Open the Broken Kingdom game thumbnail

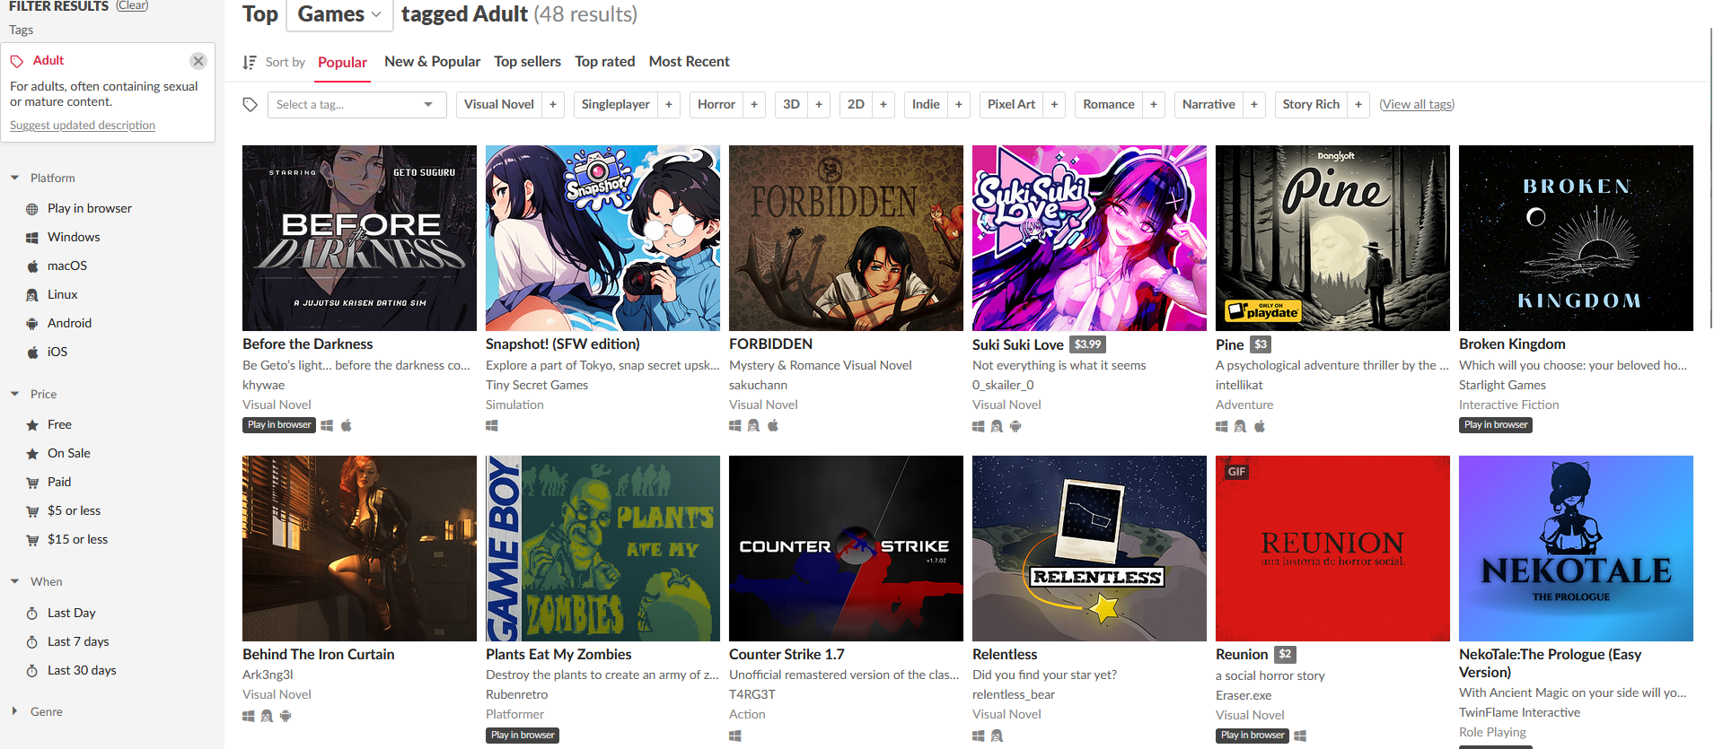1576,239
